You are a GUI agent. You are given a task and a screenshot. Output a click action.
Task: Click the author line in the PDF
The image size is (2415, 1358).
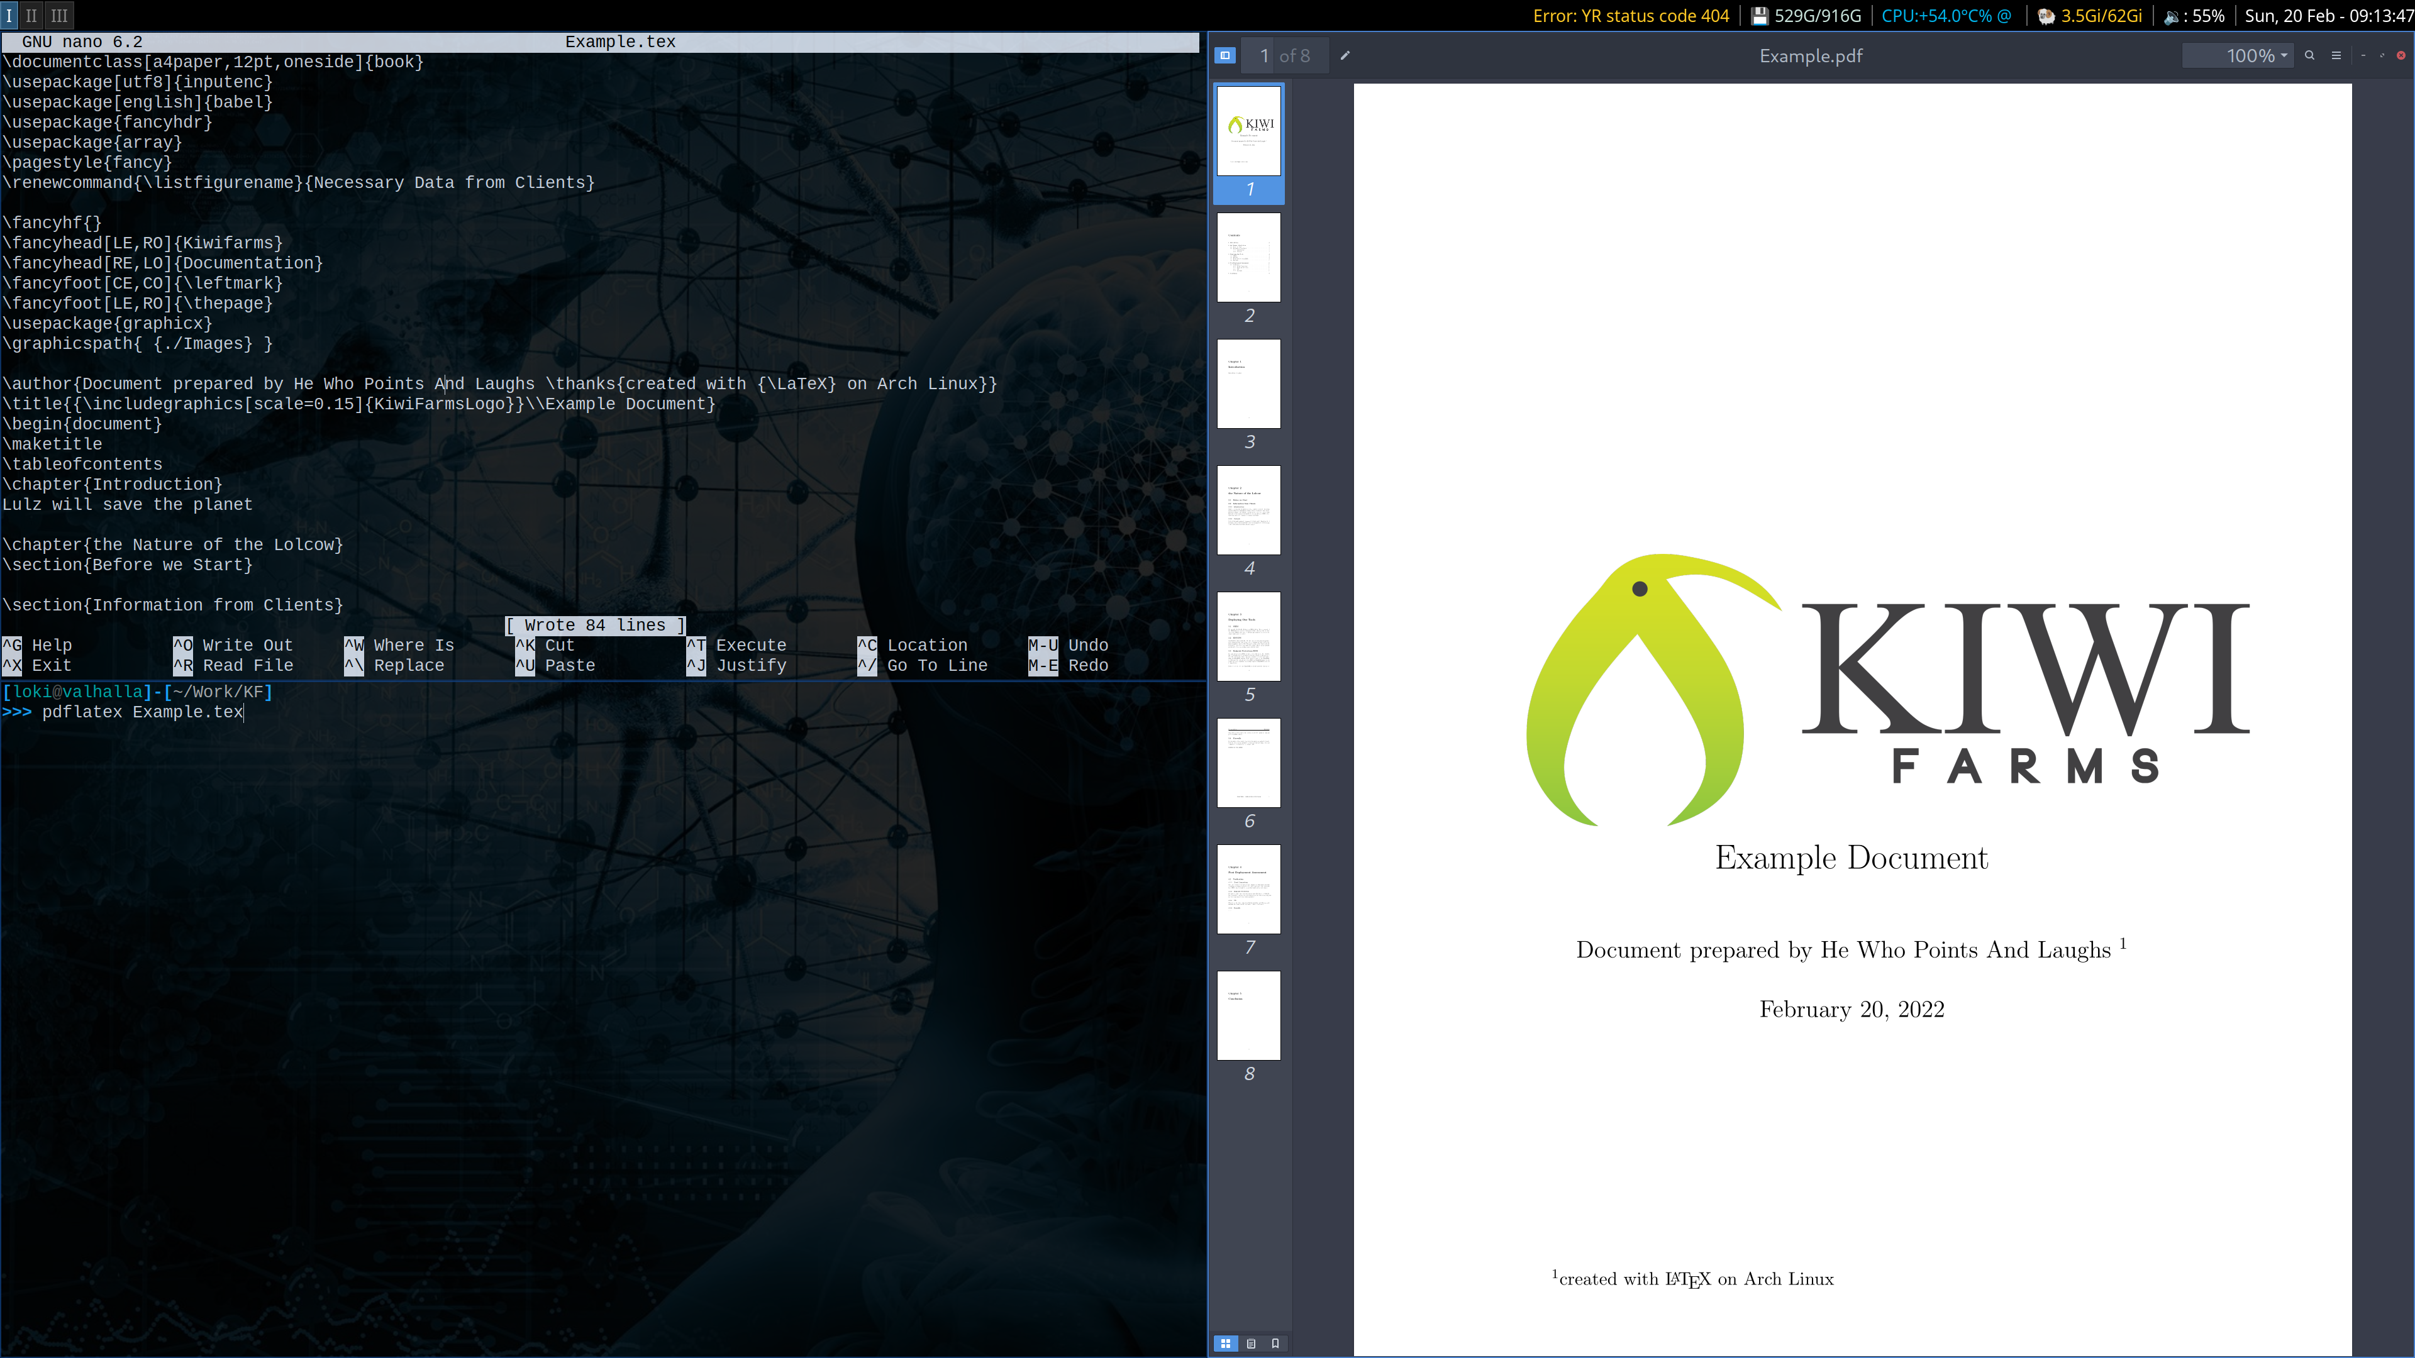(x=1851, y=949)
